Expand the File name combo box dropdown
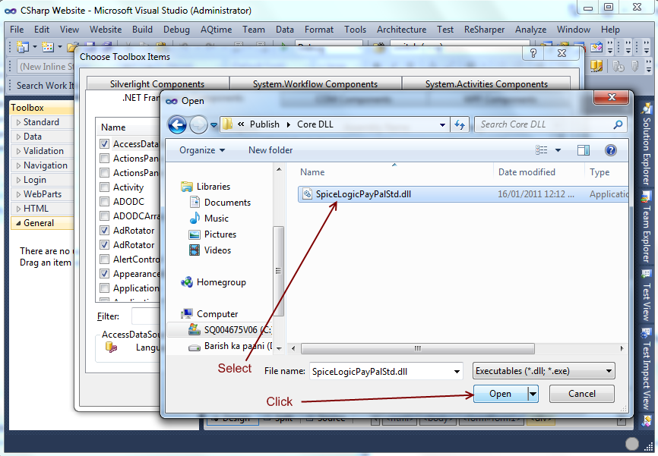The height and width of the screenshot is (456, 658). [x=457, y=371]
